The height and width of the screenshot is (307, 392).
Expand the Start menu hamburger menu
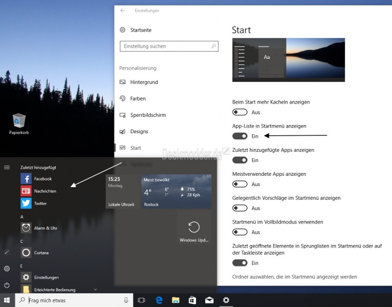tap(7, 167)
